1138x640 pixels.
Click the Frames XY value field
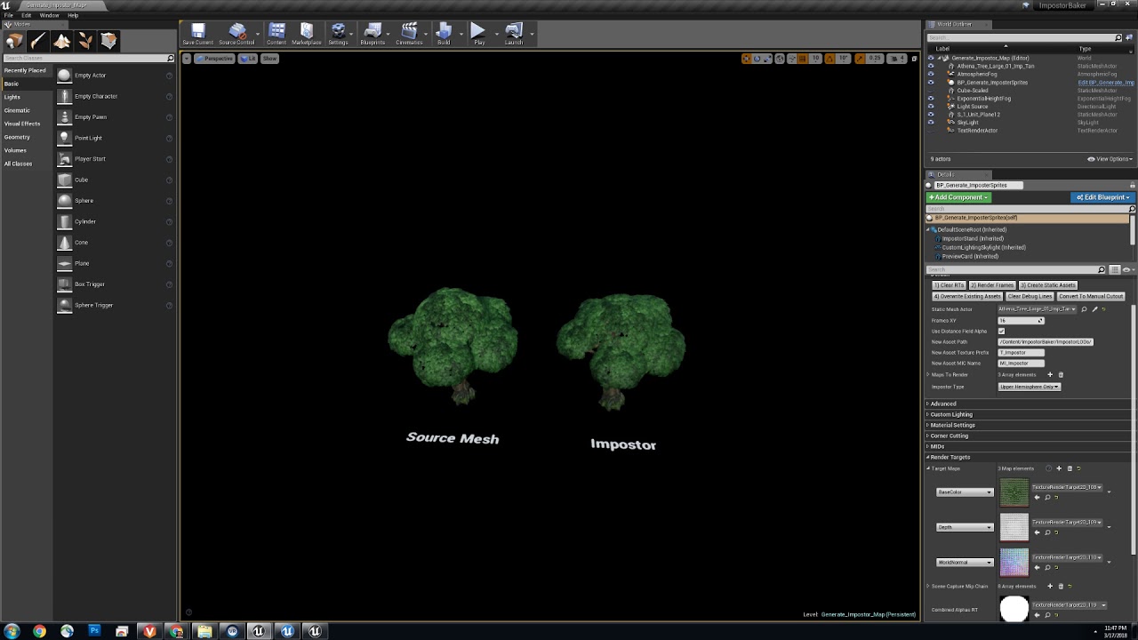tap(1021, 321)
